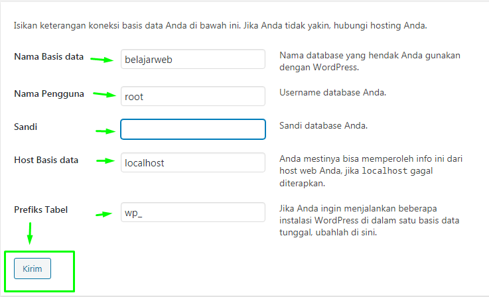489x297 pixels.
Task: Click the Host Basis data field showing localhost
Action: [x=192, y=162]
